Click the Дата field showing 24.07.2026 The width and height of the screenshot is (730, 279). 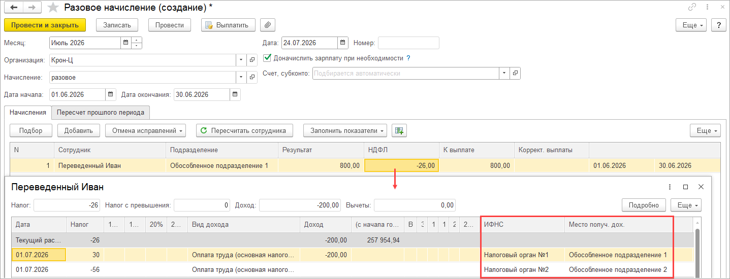point(309,43)
